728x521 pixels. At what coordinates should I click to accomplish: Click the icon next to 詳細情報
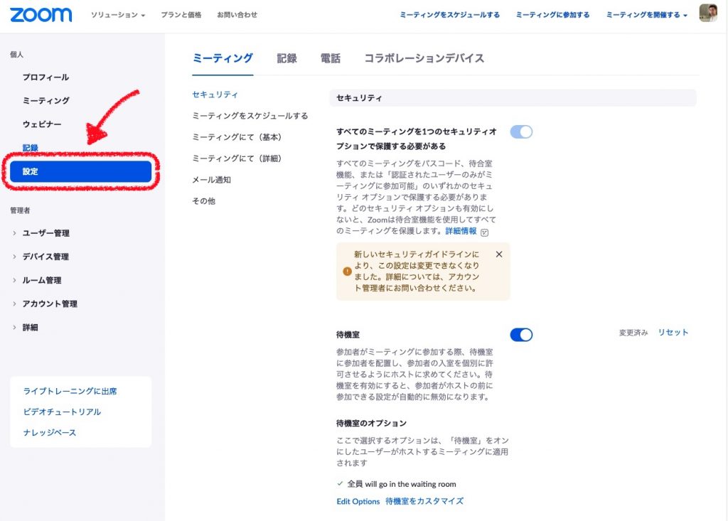click(x=485, y=232)
